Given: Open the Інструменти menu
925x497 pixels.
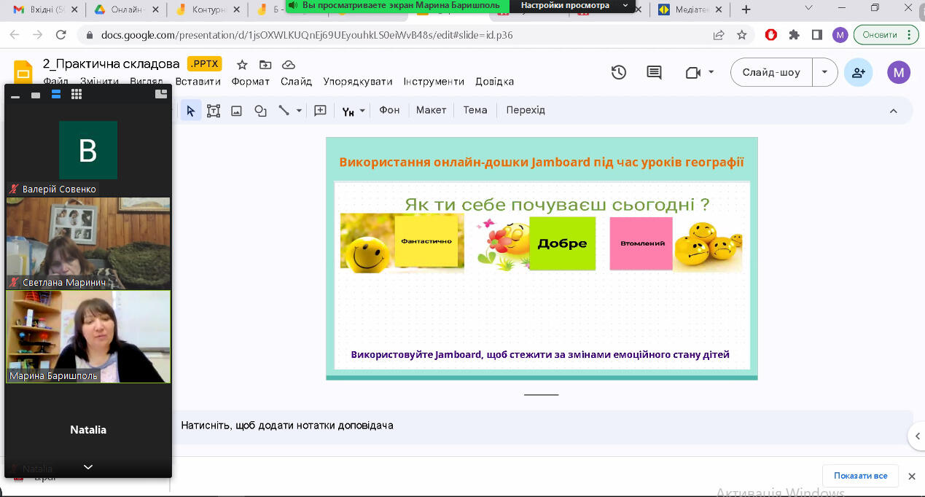Looking at the screenshot, I should pyautogui.click(x=434, y=82).
